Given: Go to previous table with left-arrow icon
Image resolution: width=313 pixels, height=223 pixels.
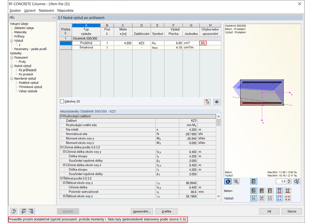Looking at the screenshot, I should [x=23, y=211].
